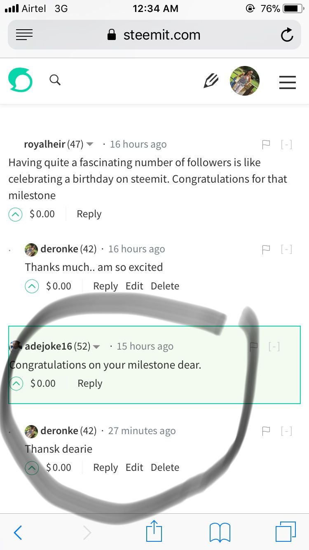Delete the "Thanks much" comment
This screenshot has width=309, height=550.
(165, 286)
